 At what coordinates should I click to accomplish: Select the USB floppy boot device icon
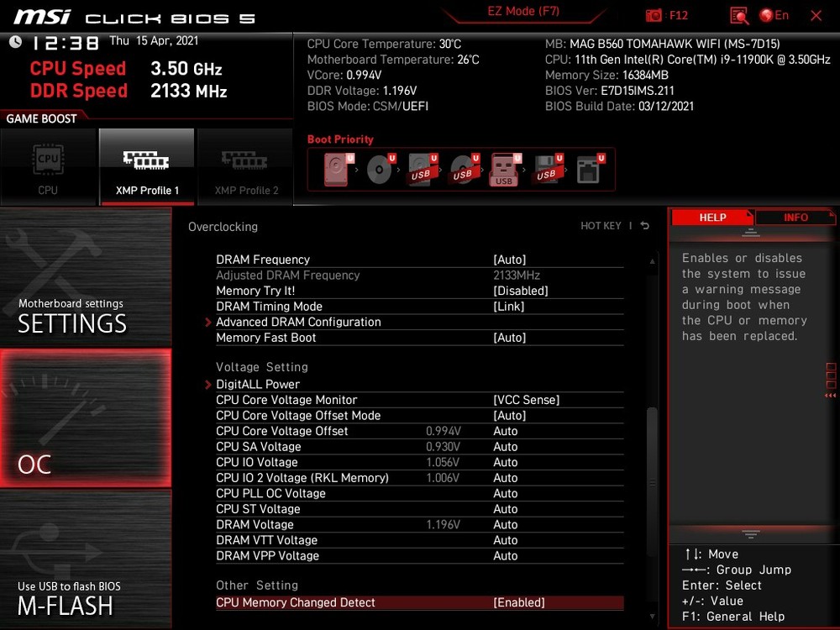(x=548, y=170)
